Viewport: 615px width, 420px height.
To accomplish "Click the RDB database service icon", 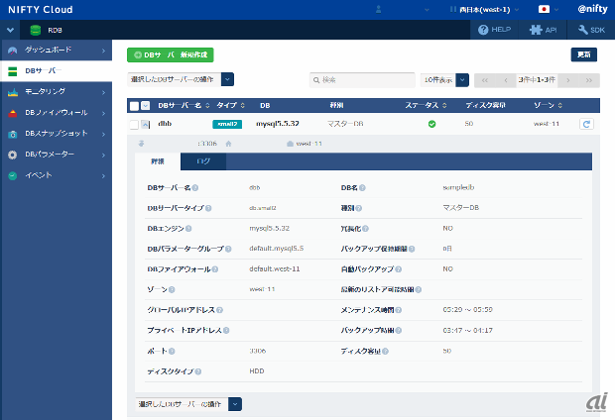I will (36, 30).
